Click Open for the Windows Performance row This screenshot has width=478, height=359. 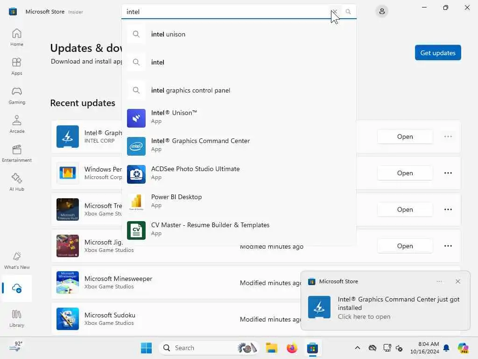tap(405, 173)
